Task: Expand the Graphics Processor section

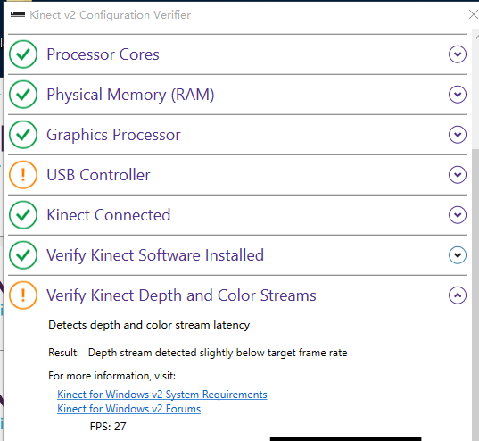Action: [x=458, y=135]
